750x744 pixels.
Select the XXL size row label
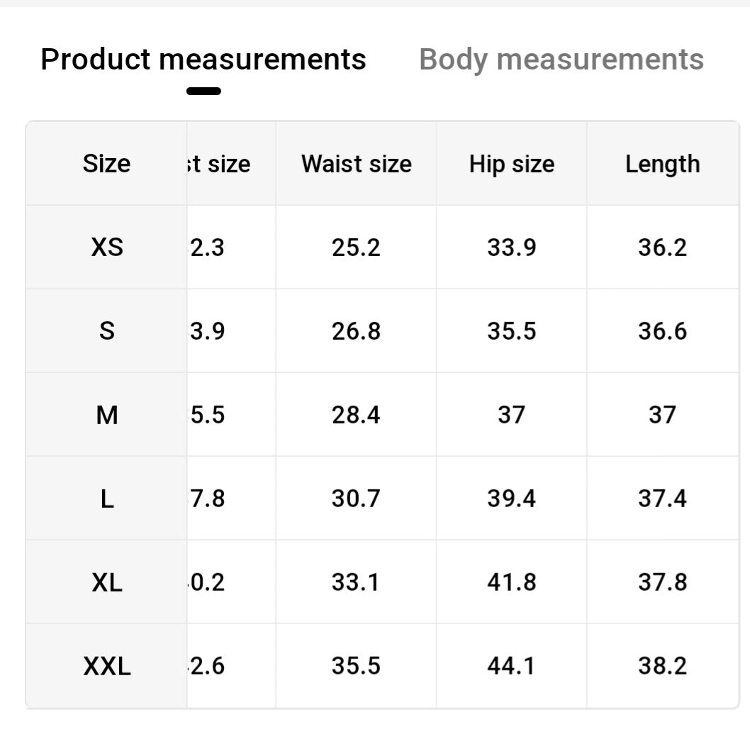pos(106,666)
